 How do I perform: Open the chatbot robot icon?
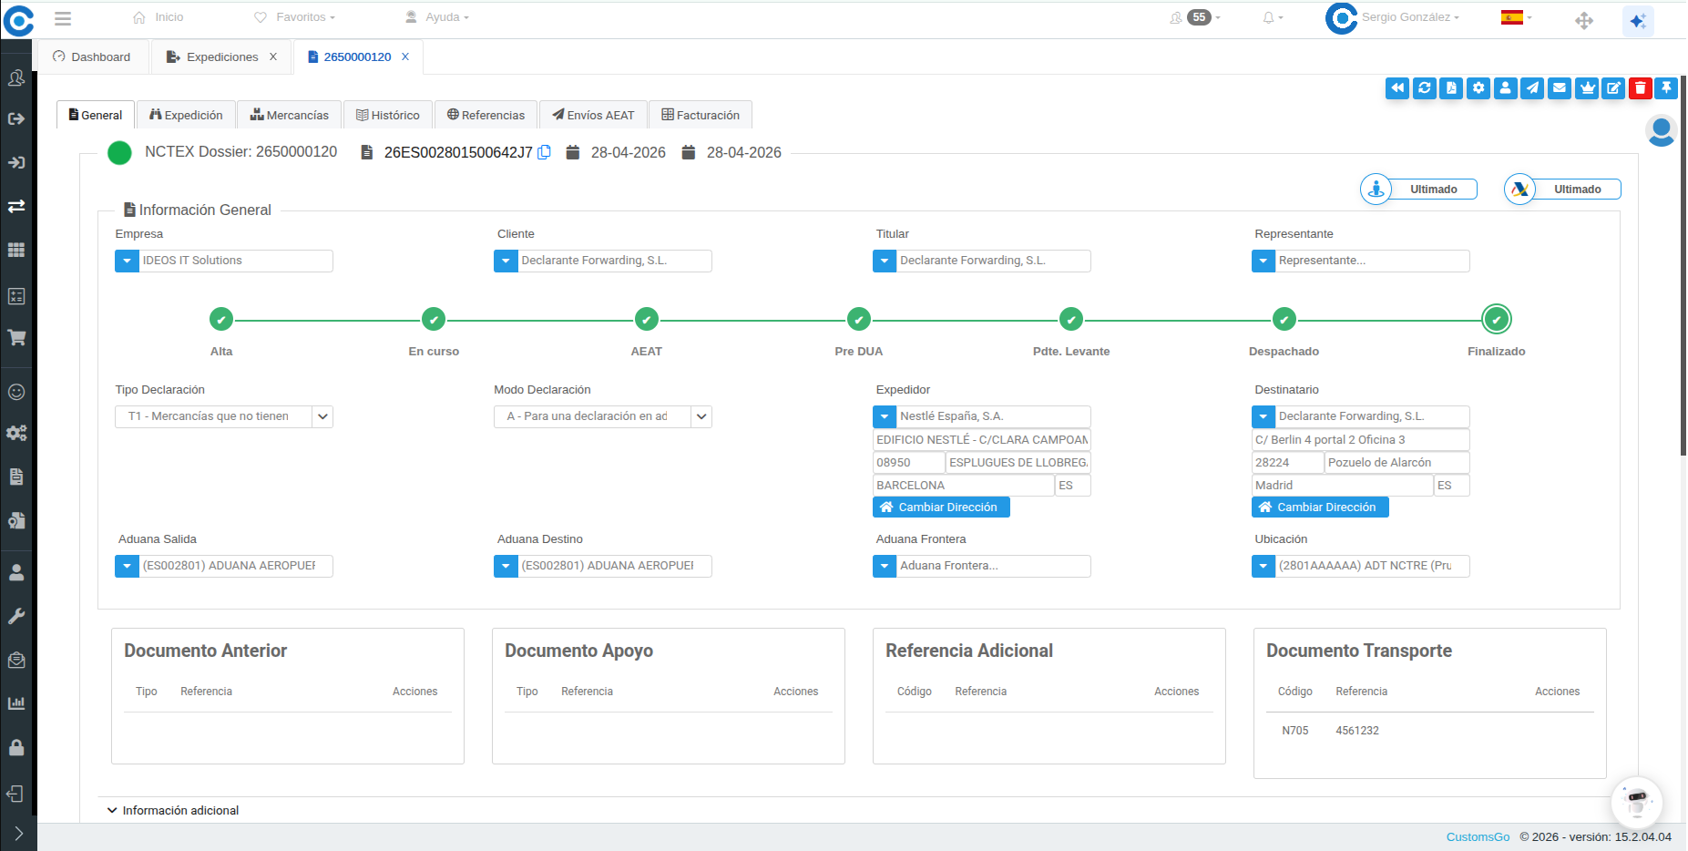[1637, 803]
